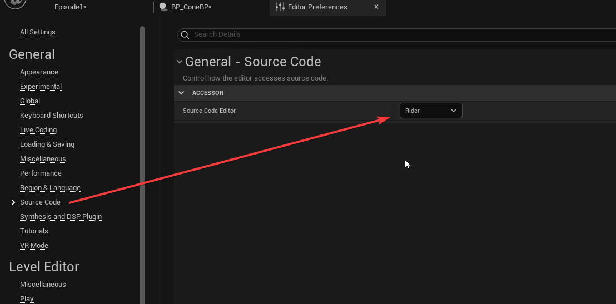Click the search magnifier icon
Image resolution: width=616 pixels, height=304 pixels.
[185, 34]
